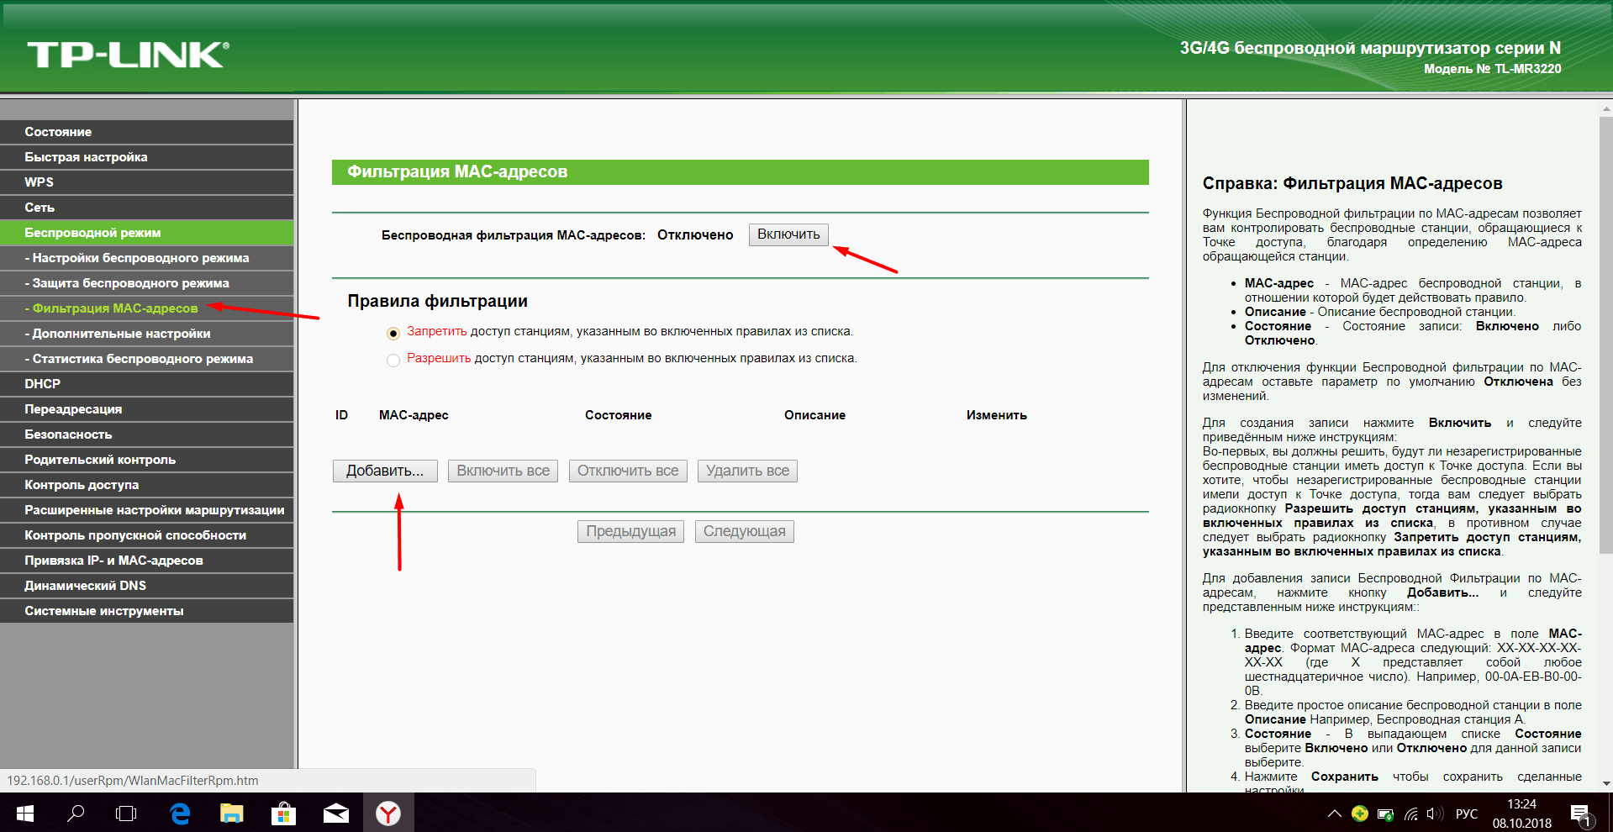1613x832 pixels.
Task: Open РУС language indicator in tray
Action: [x=1466, y=814]
